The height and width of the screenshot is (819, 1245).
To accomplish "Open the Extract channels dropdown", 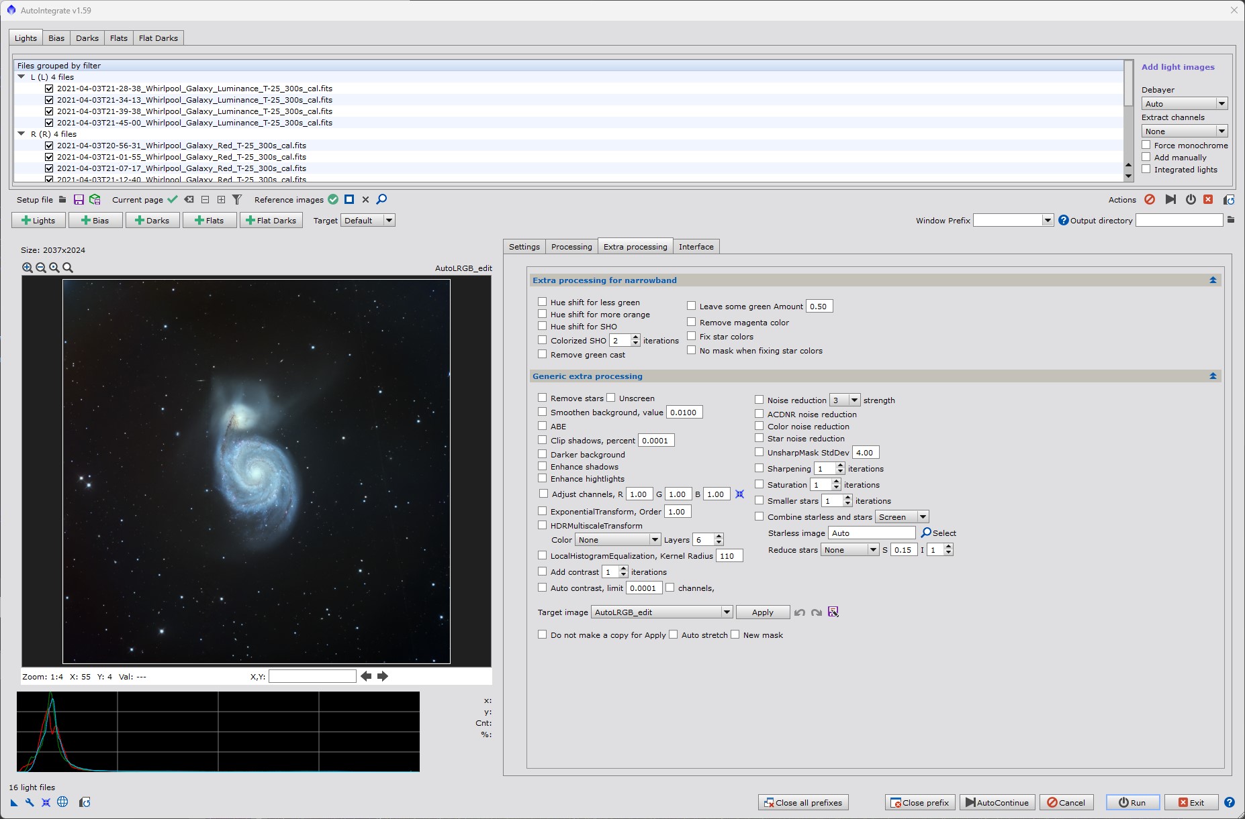I will [x=1185, y=131].
